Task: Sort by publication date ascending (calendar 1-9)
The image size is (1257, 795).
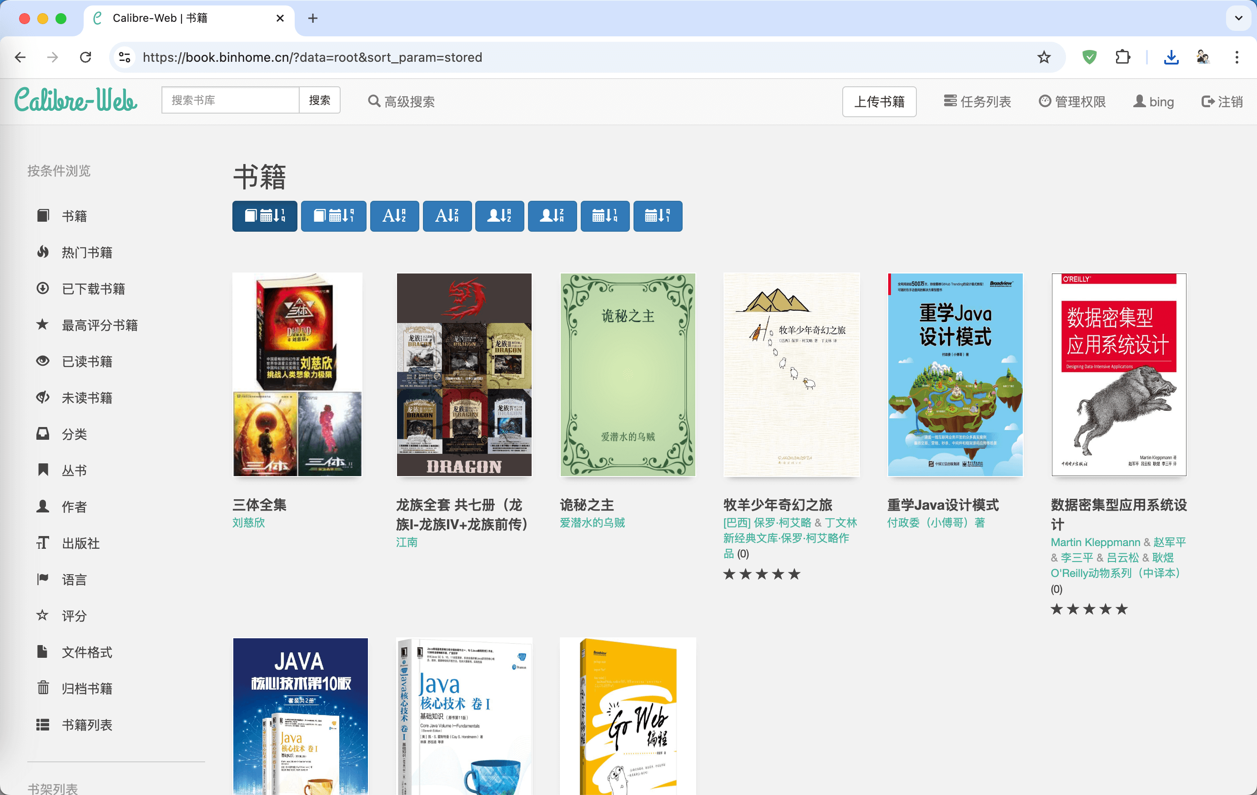Action: 605,216
